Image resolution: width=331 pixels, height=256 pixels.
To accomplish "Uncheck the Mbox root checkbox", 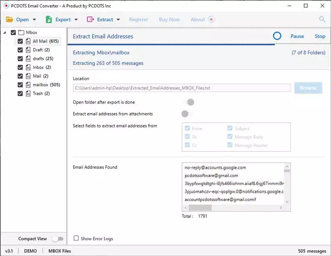I will [x=13, y=33].
